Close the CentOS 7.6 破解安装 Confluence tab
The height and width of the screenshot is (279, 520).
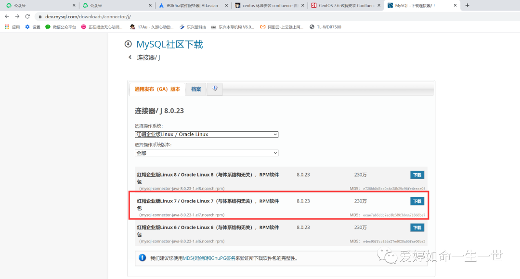click(x=379, y=5)
